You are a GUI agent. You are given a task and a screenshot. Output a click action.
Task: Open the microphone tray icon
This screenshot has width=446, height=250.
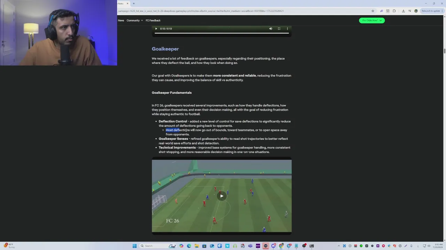(411, 246)
